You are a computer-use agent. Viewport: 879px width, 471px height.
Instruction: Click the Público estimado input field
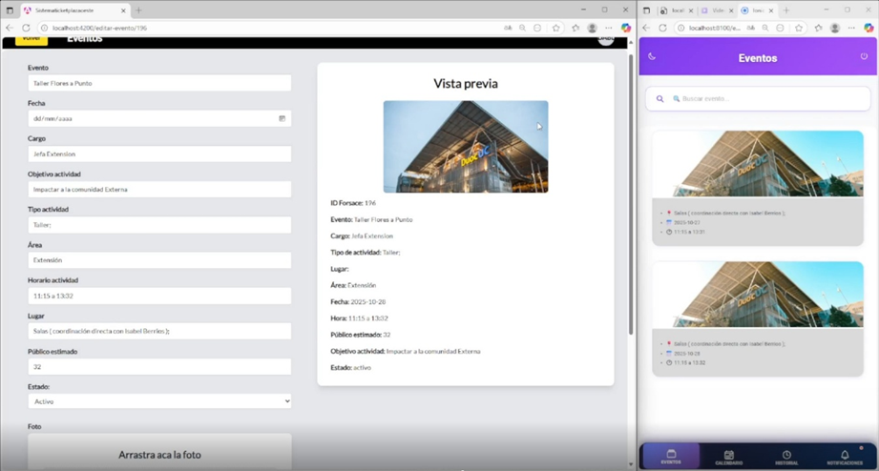tap(159, 366)
